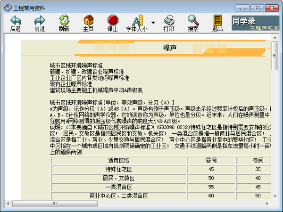Open the 工业企业厂区内各类地点噪声标准 link
The height and width of the screenshot is (212, 283).
coord(90,78)
